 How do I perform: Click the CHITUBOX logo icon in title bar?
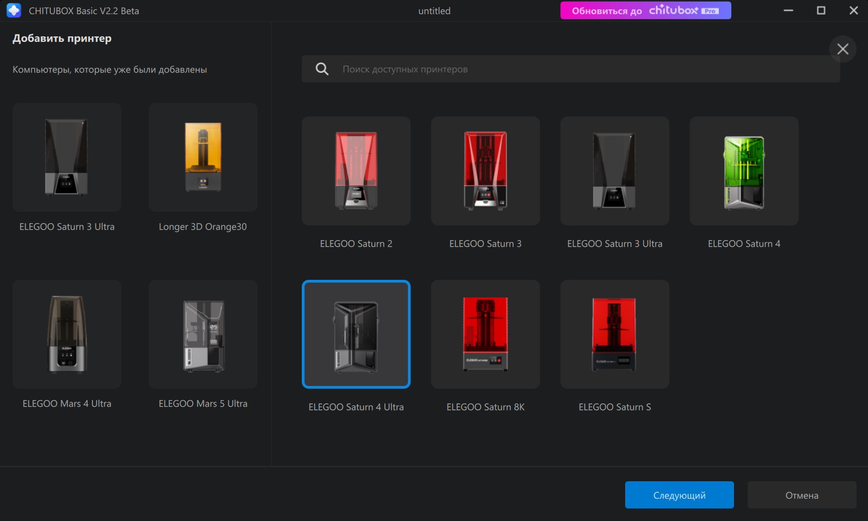(14, 10)
